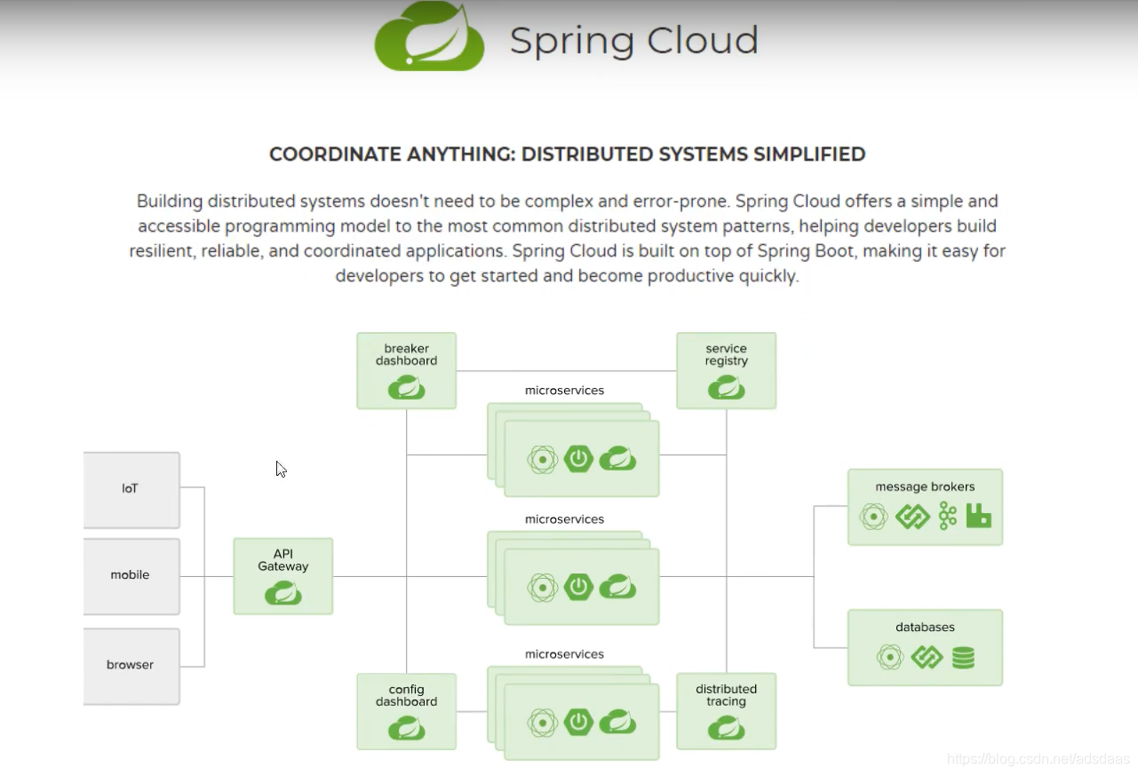Click the 'breaker dashboard' label
The image size is (1138, 775).
tap(406, 354)
